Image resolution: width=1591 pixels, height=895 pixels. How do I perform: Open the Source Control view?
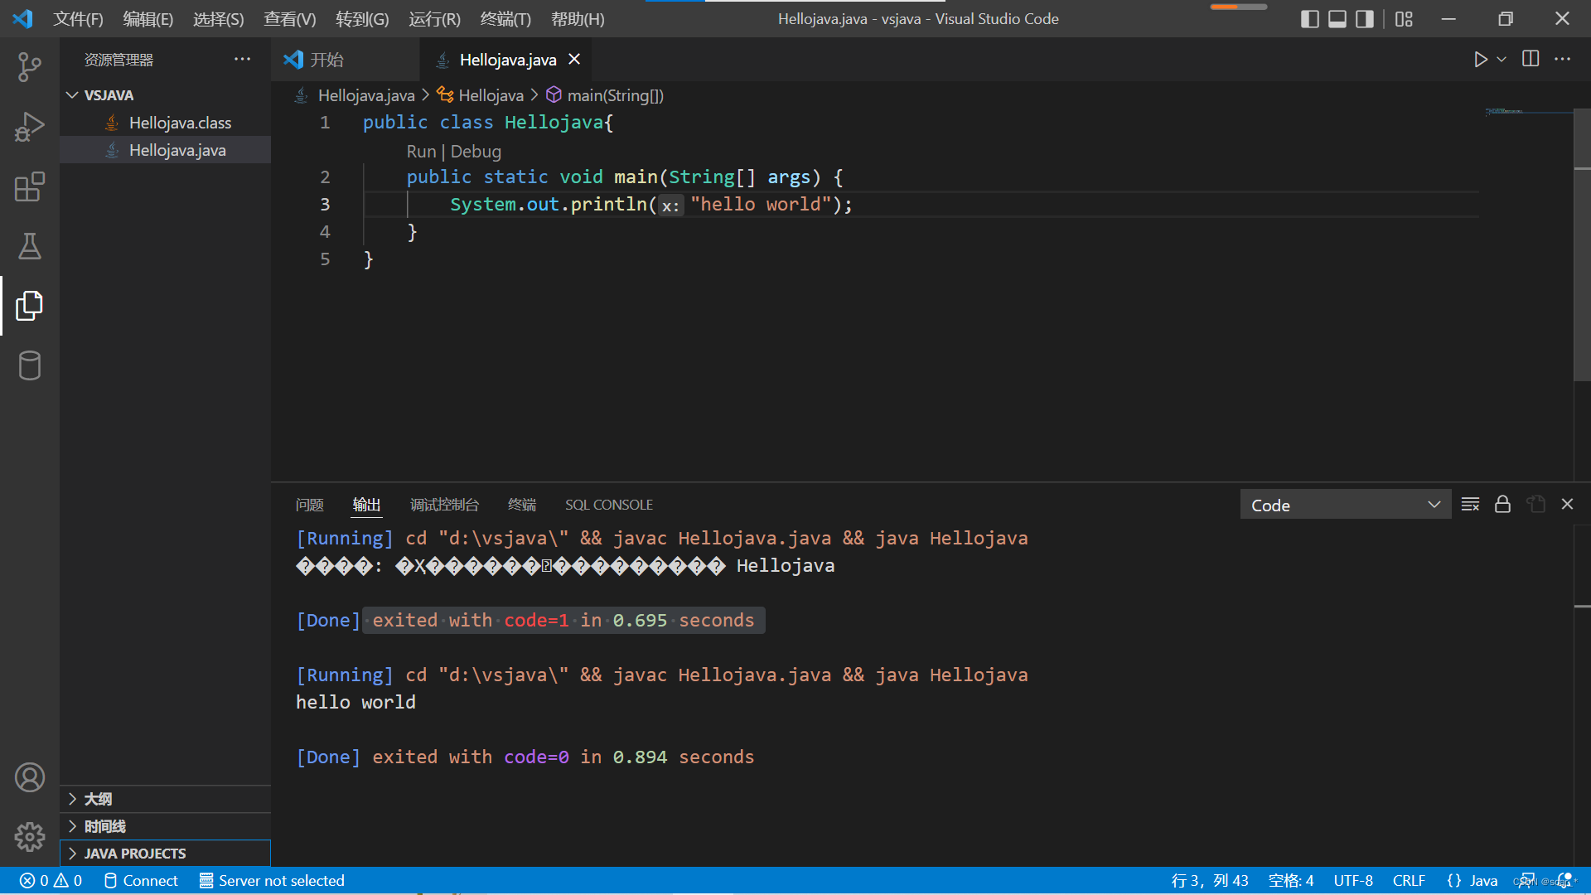point(29,67)
